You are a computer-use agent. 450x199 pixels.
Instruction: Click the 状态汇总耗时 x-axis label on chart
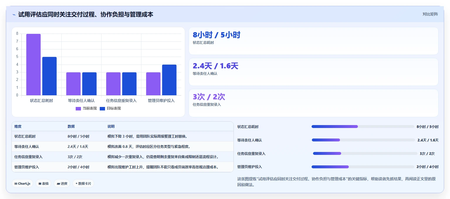click(x=41, y=101)
